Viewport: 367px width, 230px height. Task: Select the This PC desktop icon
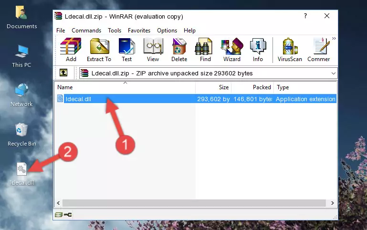21,56
